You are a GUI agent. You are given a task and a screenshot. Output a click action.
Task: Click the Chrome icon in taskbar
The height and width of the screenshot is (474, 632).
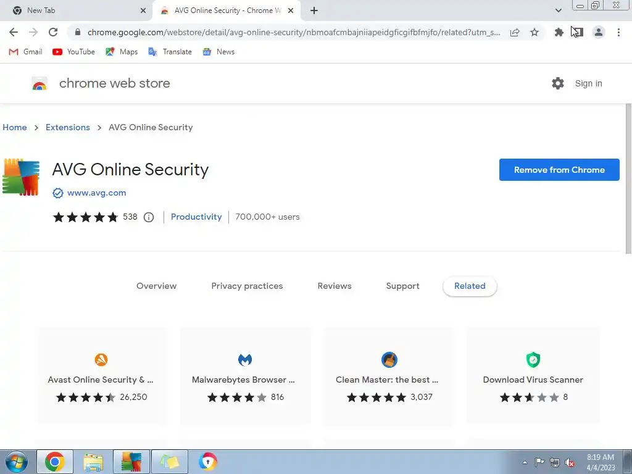click(55, 462)
